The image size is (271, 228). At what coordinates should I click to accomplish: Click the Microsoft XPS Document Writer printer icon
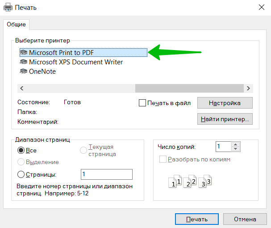[24, 62]
